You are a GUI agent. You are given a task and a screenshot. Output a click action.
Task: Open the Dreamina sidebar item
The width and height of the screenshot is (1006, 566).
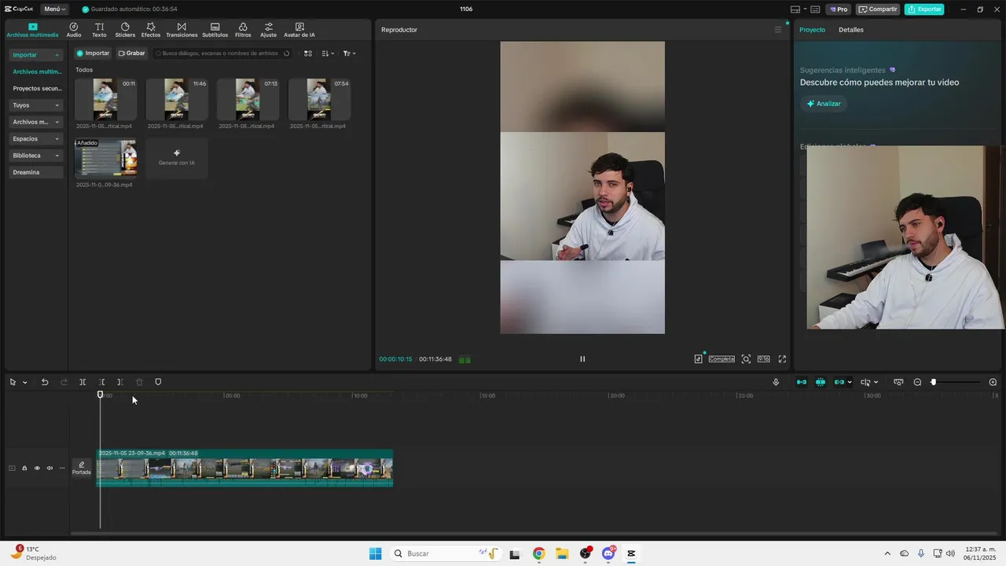(36, 172)
